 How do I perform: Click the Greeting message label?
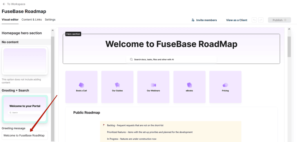[13, 128]
